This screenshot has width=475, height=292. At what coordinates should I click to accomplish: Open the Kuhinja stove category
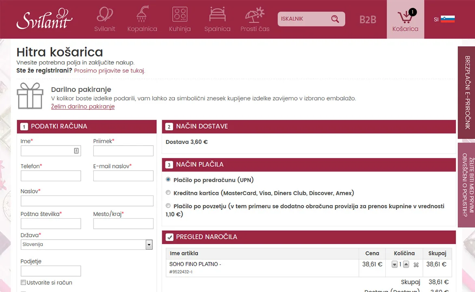coord(179,19)
